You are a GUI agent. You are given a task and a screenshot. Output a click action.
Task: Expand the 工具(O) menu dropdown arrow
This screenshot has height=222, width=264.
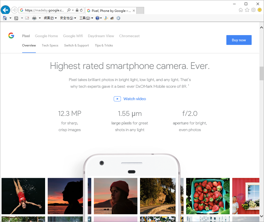[x=92, y=18]
